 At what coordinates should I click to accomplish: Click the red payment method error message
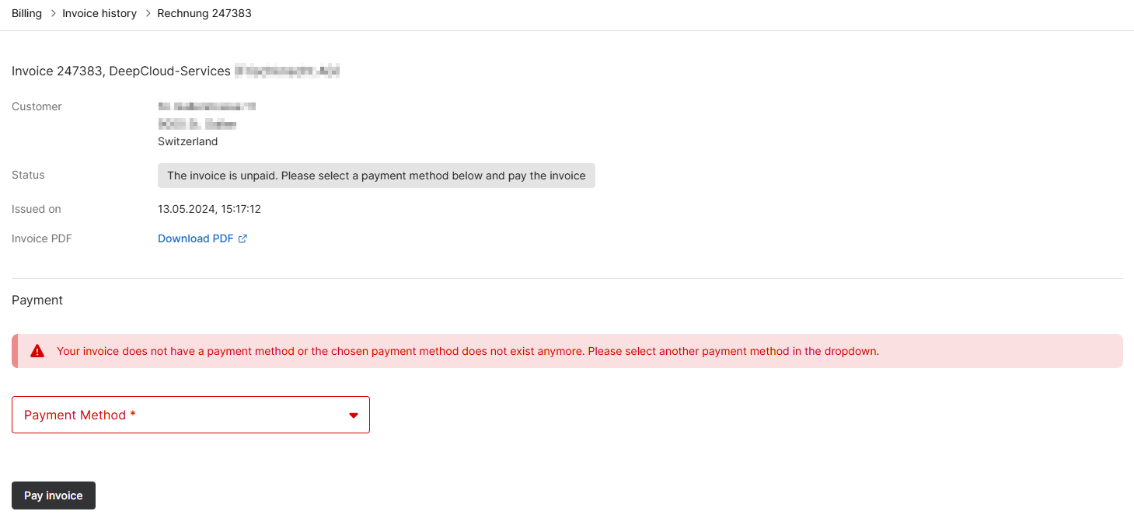[x=467, y=351]
